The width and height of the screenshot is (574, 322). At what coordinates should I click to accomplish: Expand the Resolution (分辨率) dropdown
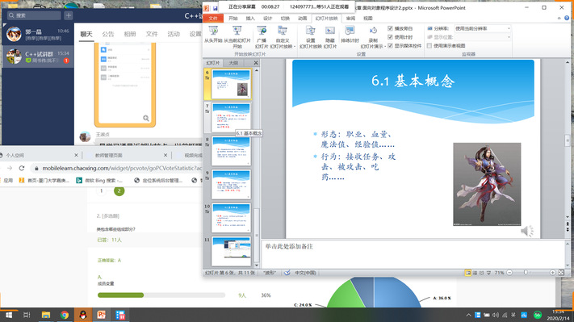click(509, 28)
